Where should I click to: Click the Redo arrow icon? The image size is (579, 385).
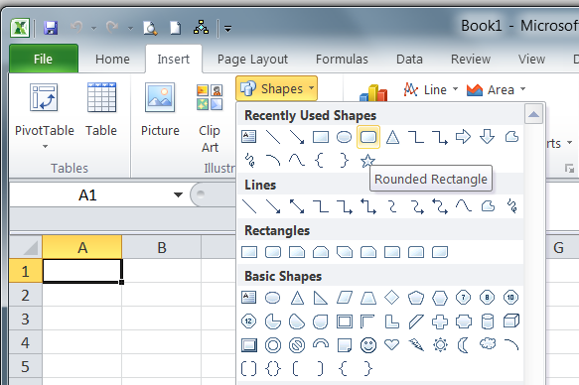click(x=112, y=28)
